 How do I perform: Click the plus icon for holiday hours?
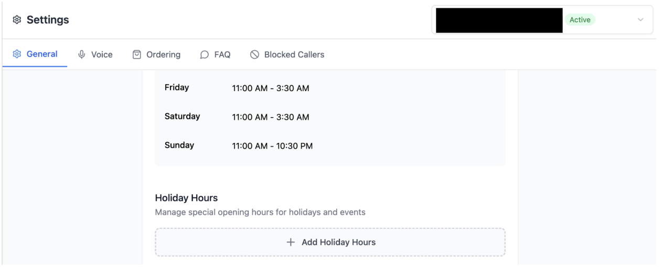coord(291,242)
